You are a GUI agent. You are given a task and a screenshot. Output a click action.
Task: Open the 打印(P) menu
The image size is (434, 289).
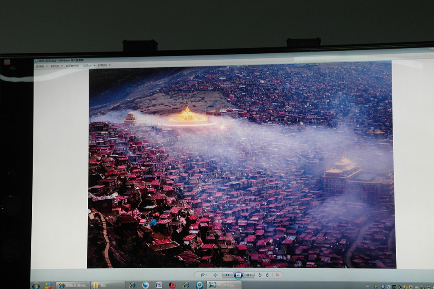point(56,66)
